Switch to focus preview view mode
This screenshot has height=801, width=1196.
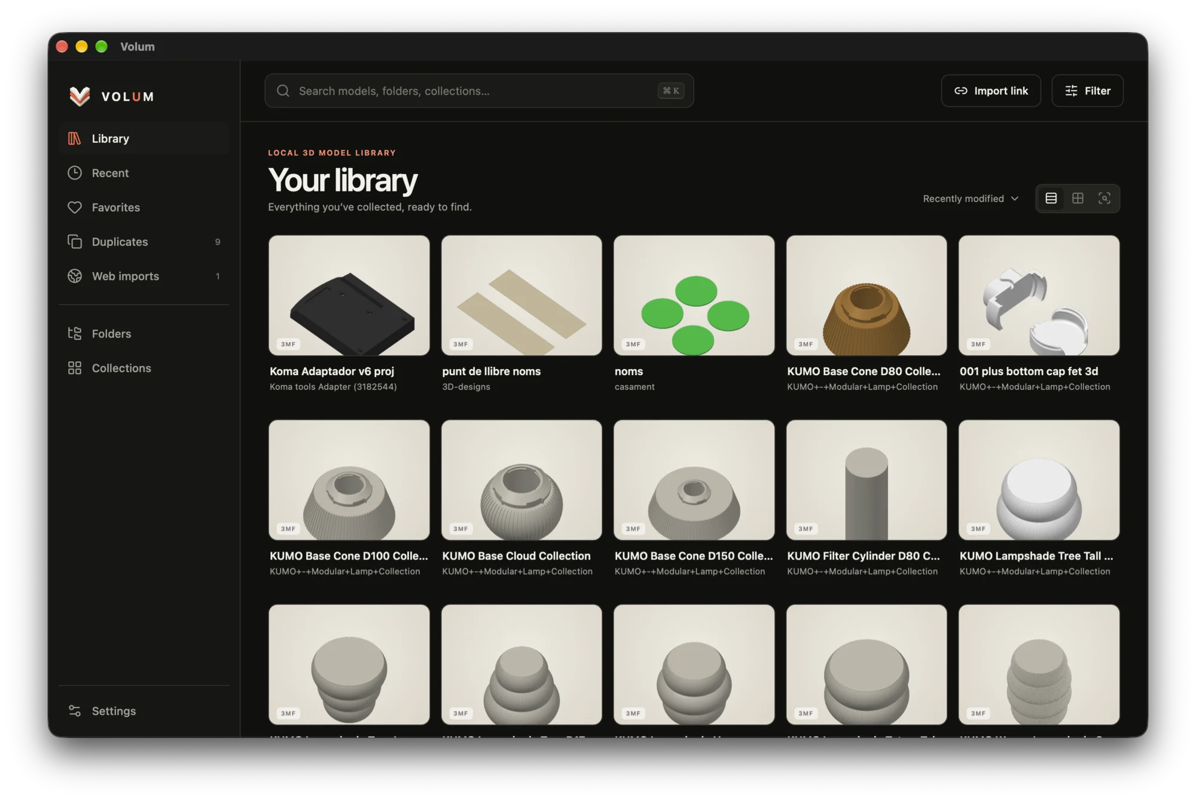pyautogui.click(x=1105, y=199)
